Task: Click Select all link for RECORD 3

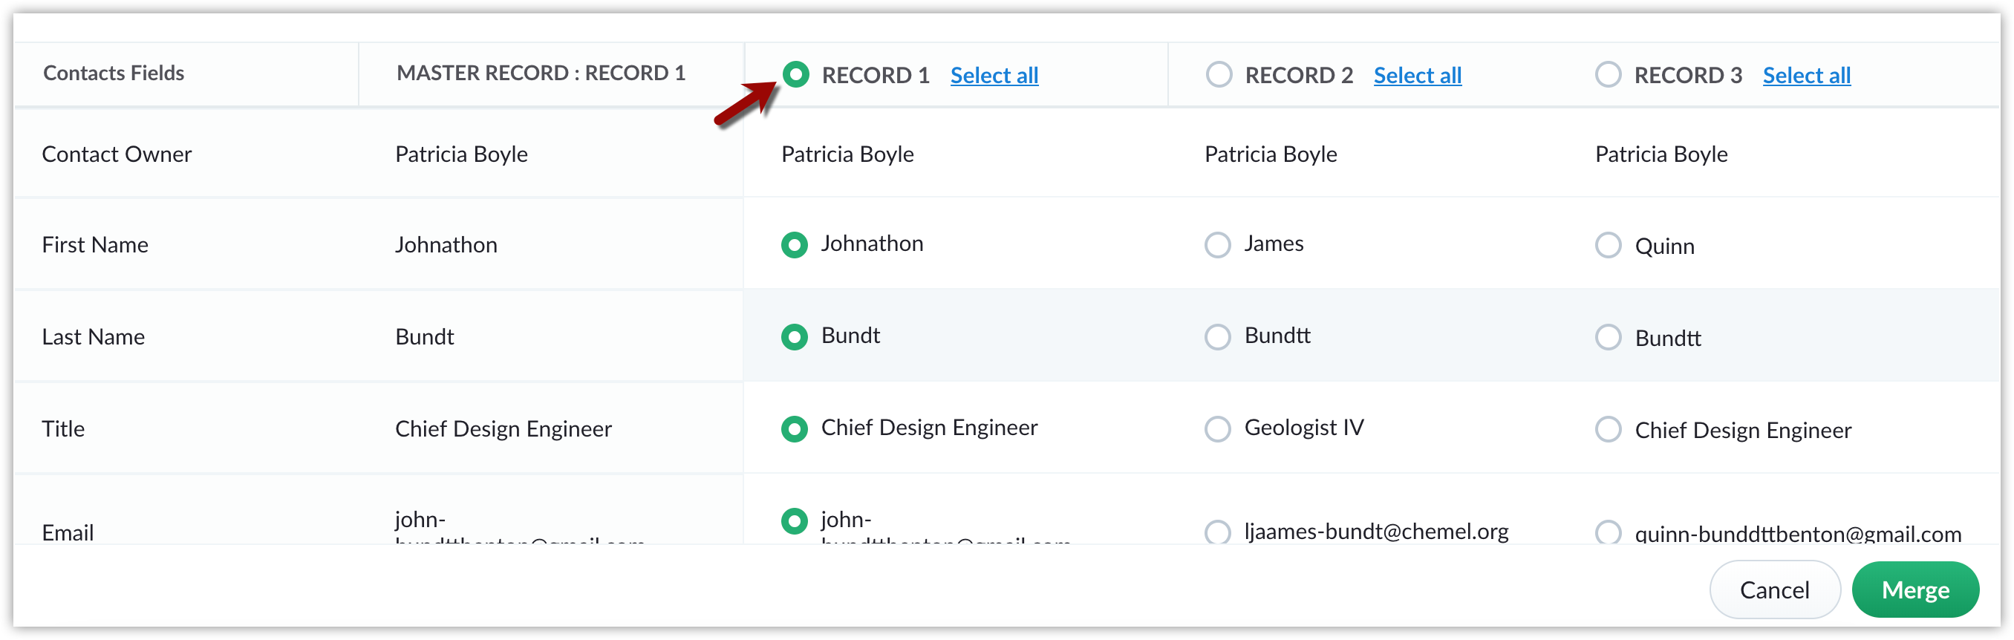Action: (1806, 76)
